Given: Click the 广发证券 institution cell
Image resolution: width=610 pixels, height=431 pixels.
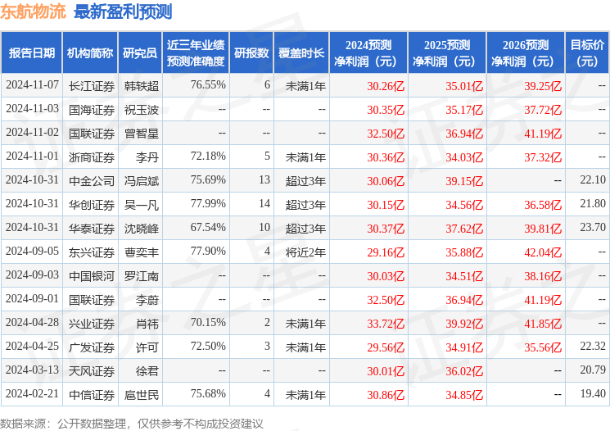Looking at the screenshot, I should (92, 347).
